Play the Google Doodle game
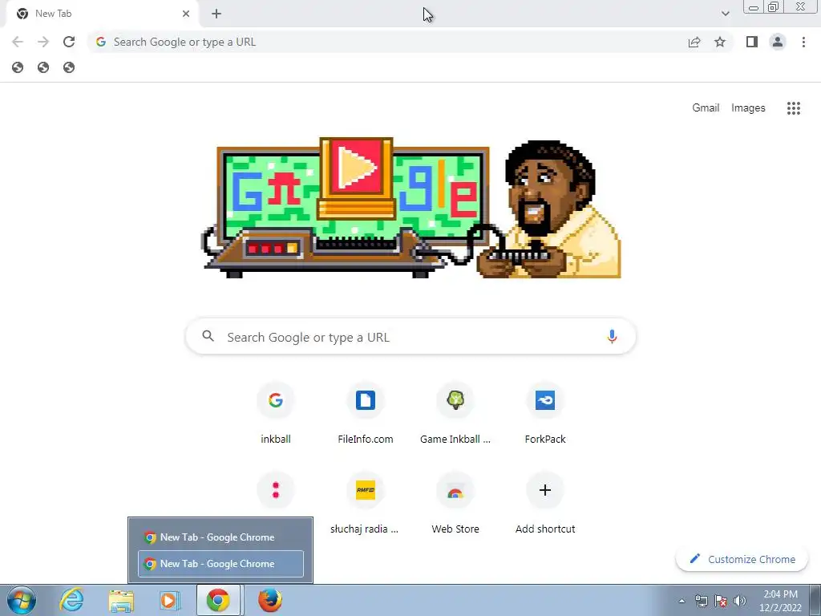Viewport: 821px width, 616px height. pyautogui.click(x=356, y=168)
